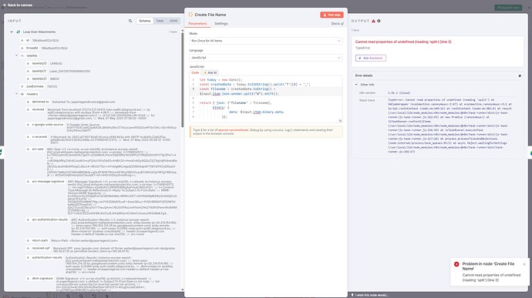The height and width of the screenshot is (298, 532).
Task: Switch input view to Table
Action: tap(160, 21)
